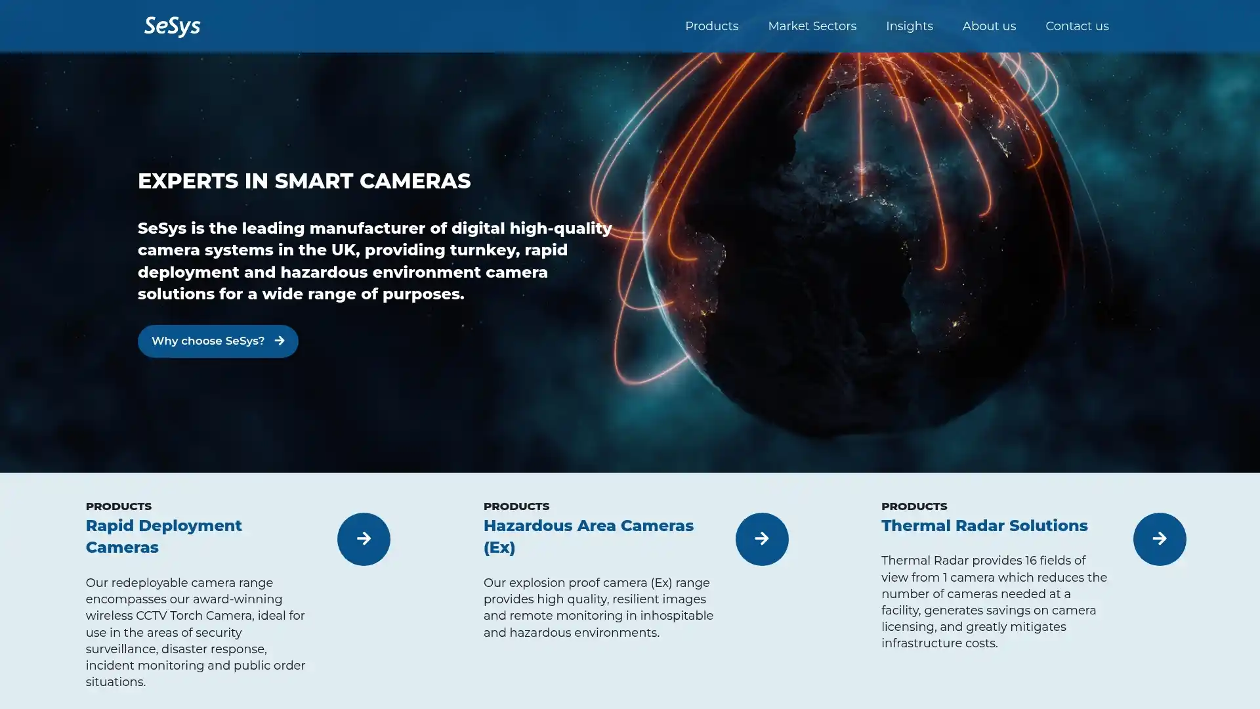Click the Thermal Radar Solutions arrow icon

tap(1160, 539)
